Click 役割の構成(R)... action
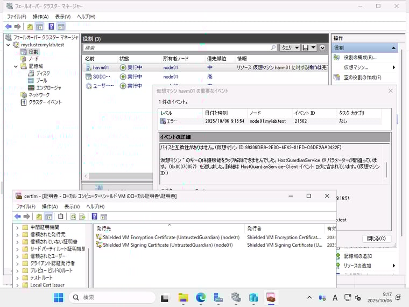 click(x=359, y=58)
